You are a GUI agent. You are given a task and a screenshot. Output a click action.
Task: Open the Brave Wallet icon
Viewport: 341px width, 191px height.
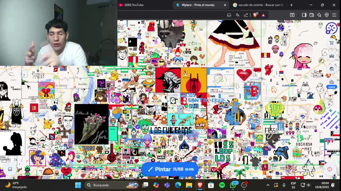click(x=311, y=15)
